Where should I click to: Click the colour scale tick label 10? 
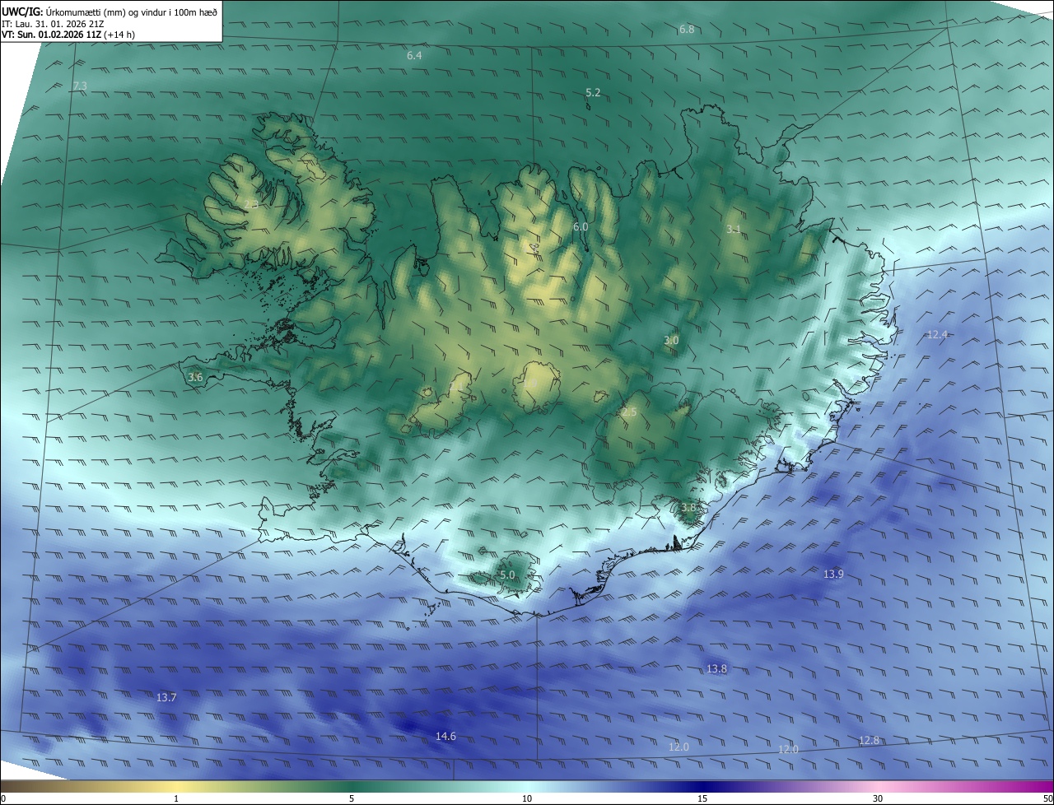527,798
